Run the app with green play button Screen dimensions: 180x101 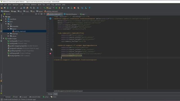[56, 8]
